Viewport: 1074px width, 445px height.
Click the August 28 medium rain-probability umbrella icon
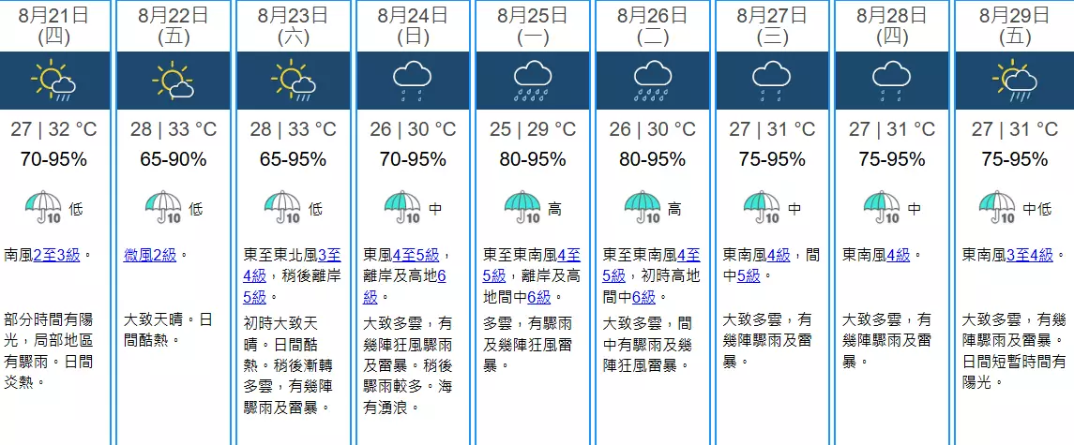click(x=883, y=207)
